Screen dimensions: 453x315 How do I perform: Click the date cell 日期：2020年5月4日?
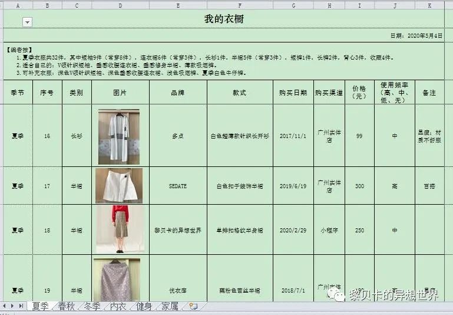pyautogui.click(x=416, y=35)
